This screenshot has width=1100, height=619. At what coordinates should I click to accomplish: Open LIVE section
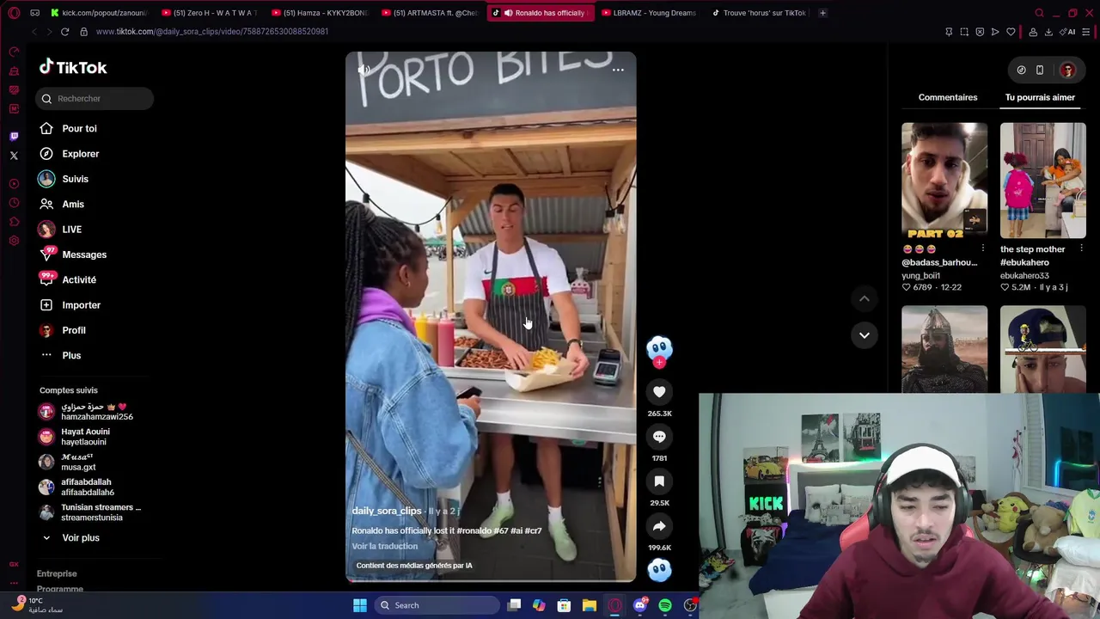[x=71, y=230]
